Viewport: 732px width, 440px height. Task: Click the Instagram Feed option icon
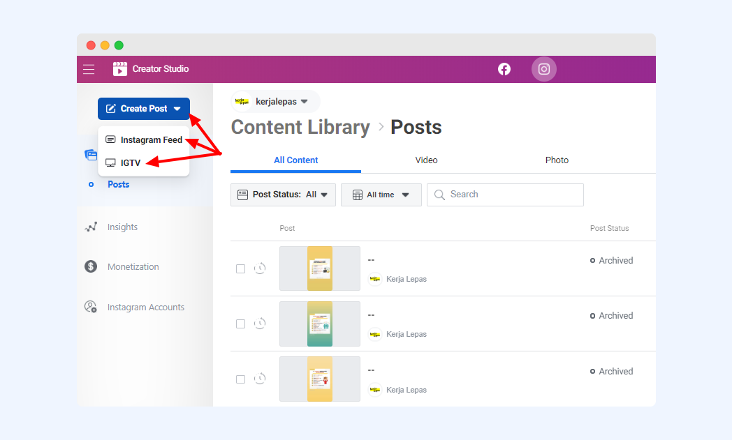(110, 139)
